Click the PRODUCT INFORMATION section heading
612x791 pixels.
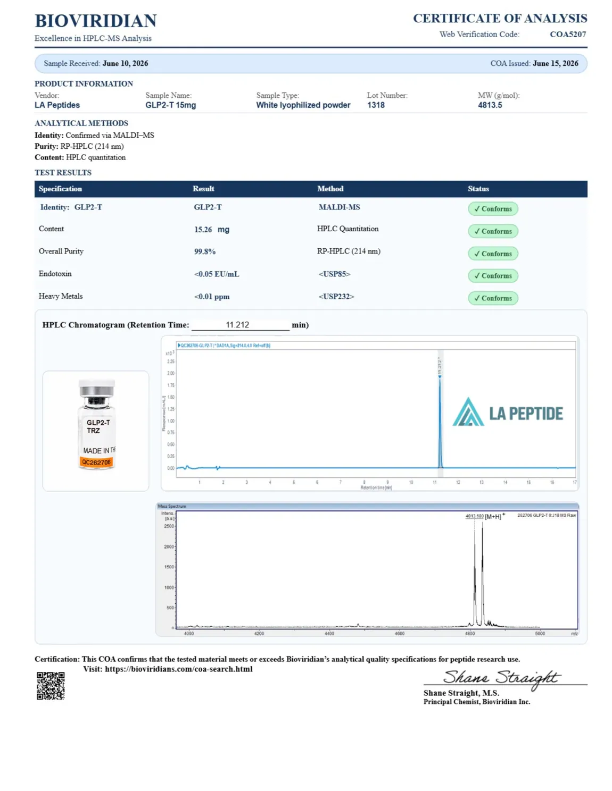[x=84, y=83]
